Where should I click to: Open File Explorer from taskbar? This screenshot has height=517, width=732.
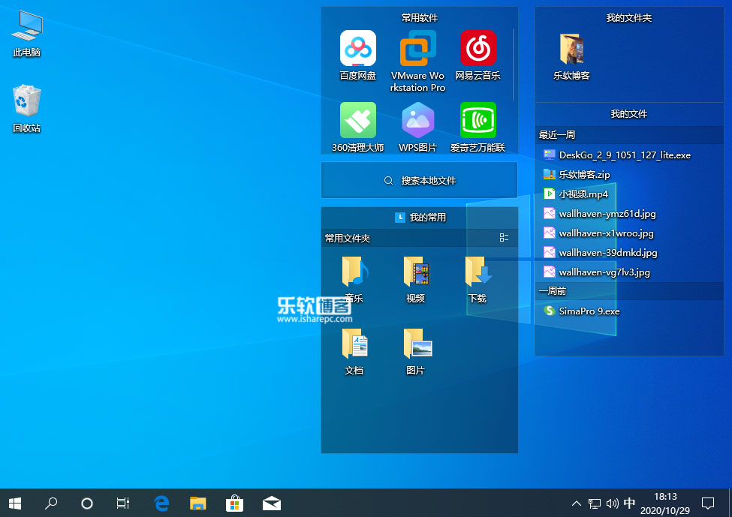click(198, 503)
